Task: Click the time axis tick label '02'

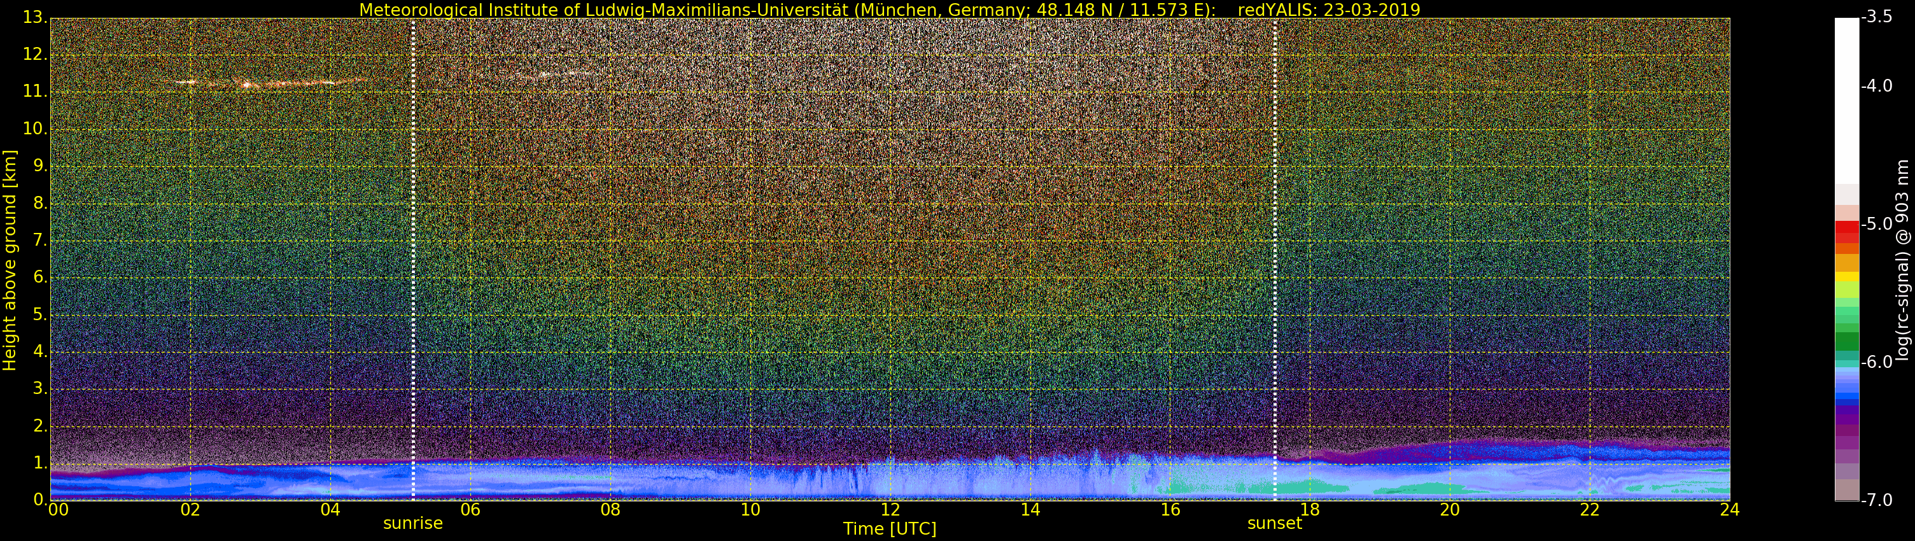Action: click(190, 510)
